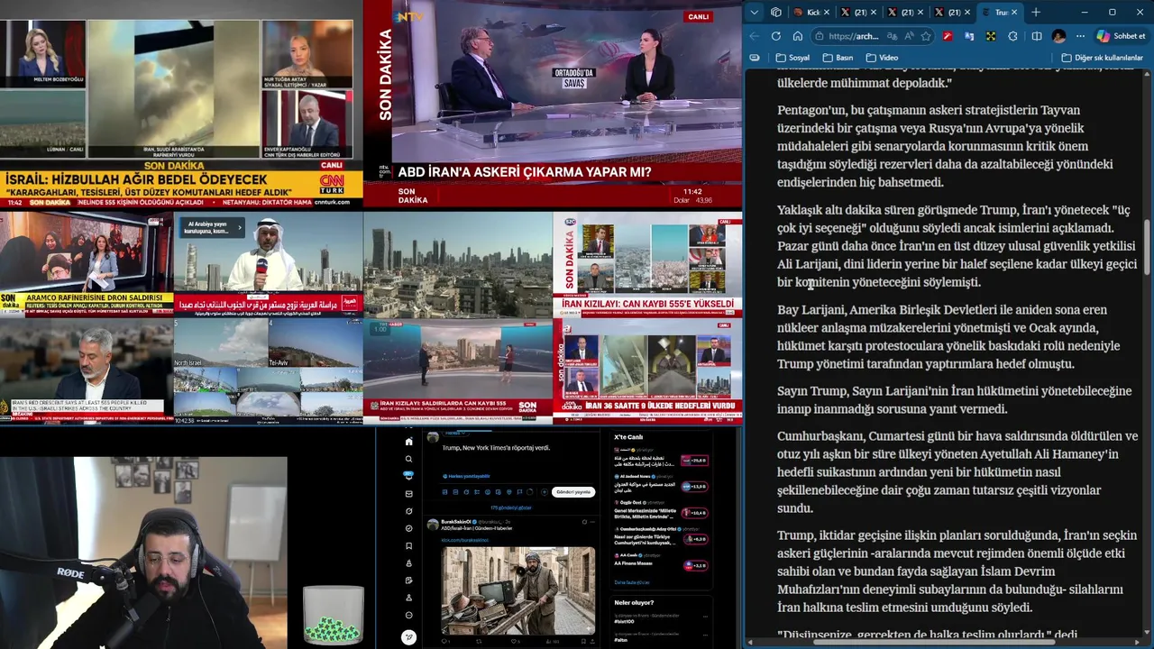Screen dimensions: 1154x649
Task: Open X search icon in sidebar
Action: tap(408, 459)
